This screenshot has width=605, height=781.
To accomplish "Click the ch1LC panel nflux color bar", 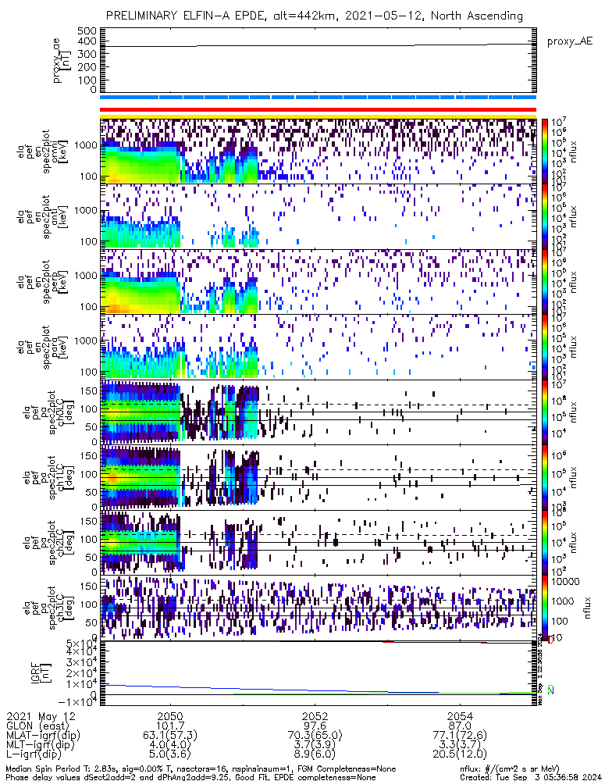I will [545, 478].
